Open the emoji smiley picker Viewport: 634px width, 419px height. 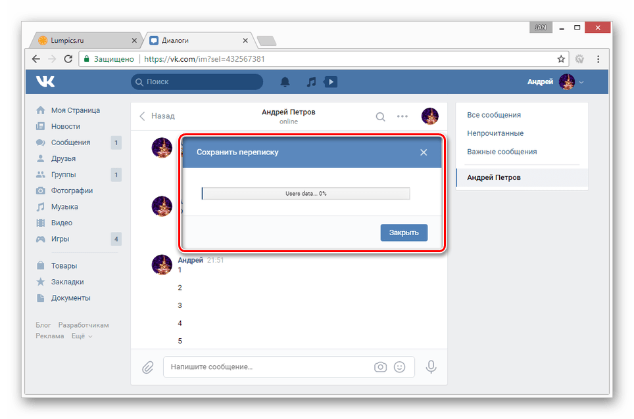click(x=400, y=366)
